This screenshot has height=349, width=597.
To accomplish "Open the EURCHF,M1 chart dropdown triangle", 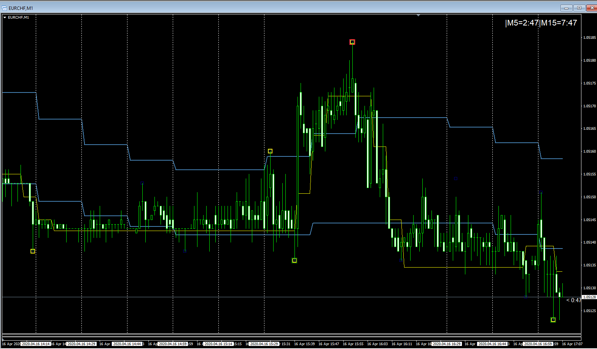I will [5, 18].
